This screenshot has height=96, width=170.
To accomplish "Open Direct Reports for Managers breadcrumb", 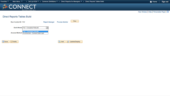I will coord(71,2).
